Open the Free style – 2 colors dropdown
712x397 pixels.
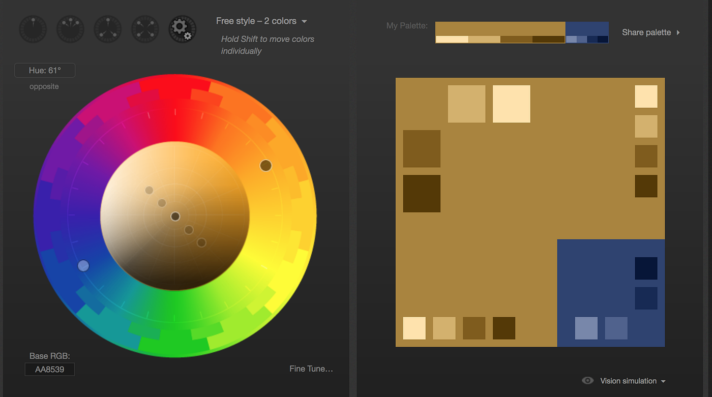pos(262,21)
